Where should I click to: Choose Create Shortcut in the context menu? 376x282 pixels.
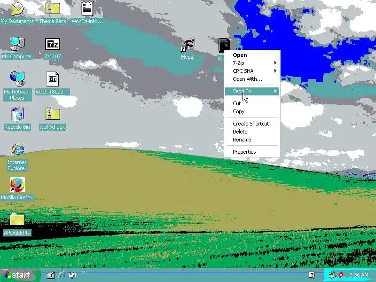(252, 124)
